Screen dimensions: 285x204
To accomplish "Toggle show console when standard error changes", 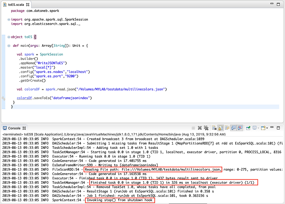I will (240, 128).
